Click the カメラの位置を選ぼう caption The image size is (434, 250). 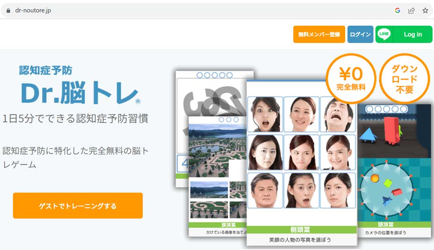point(385,233)
